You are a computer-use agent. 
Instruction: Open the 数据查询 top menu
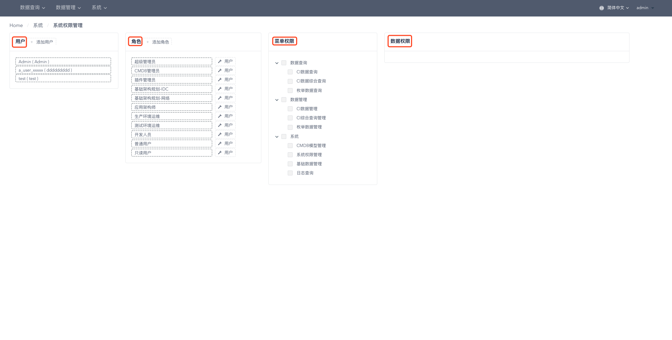33,8
